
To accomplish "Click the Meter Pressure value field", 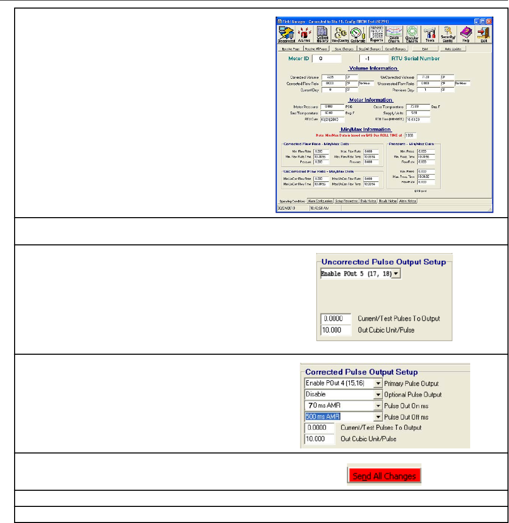I will click(x=332, y=107).
